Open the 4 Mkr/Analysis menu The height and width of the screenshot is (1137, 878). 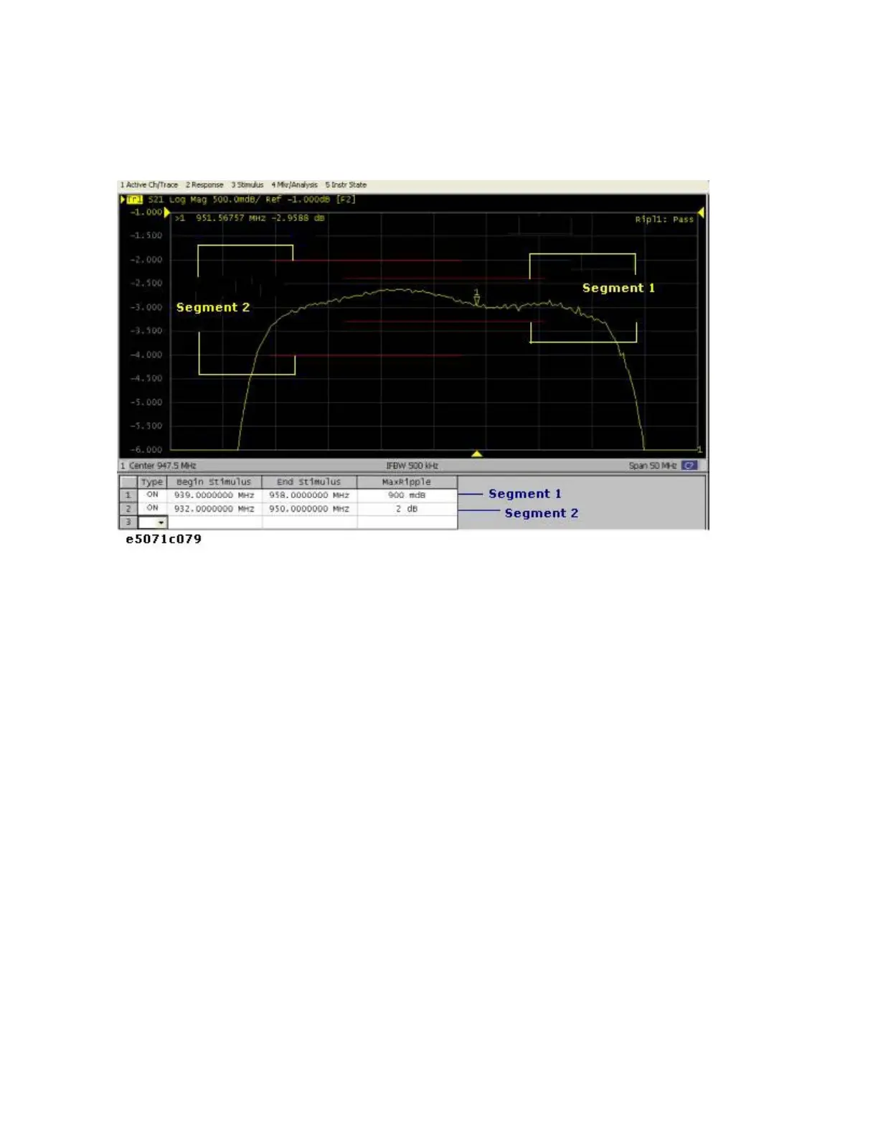click(295, 185)
